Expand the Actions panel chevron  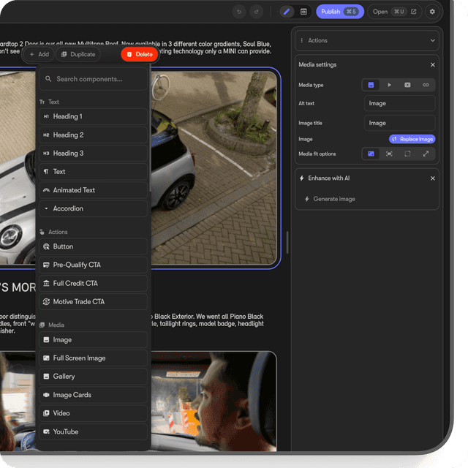click(x=432, y=41)
